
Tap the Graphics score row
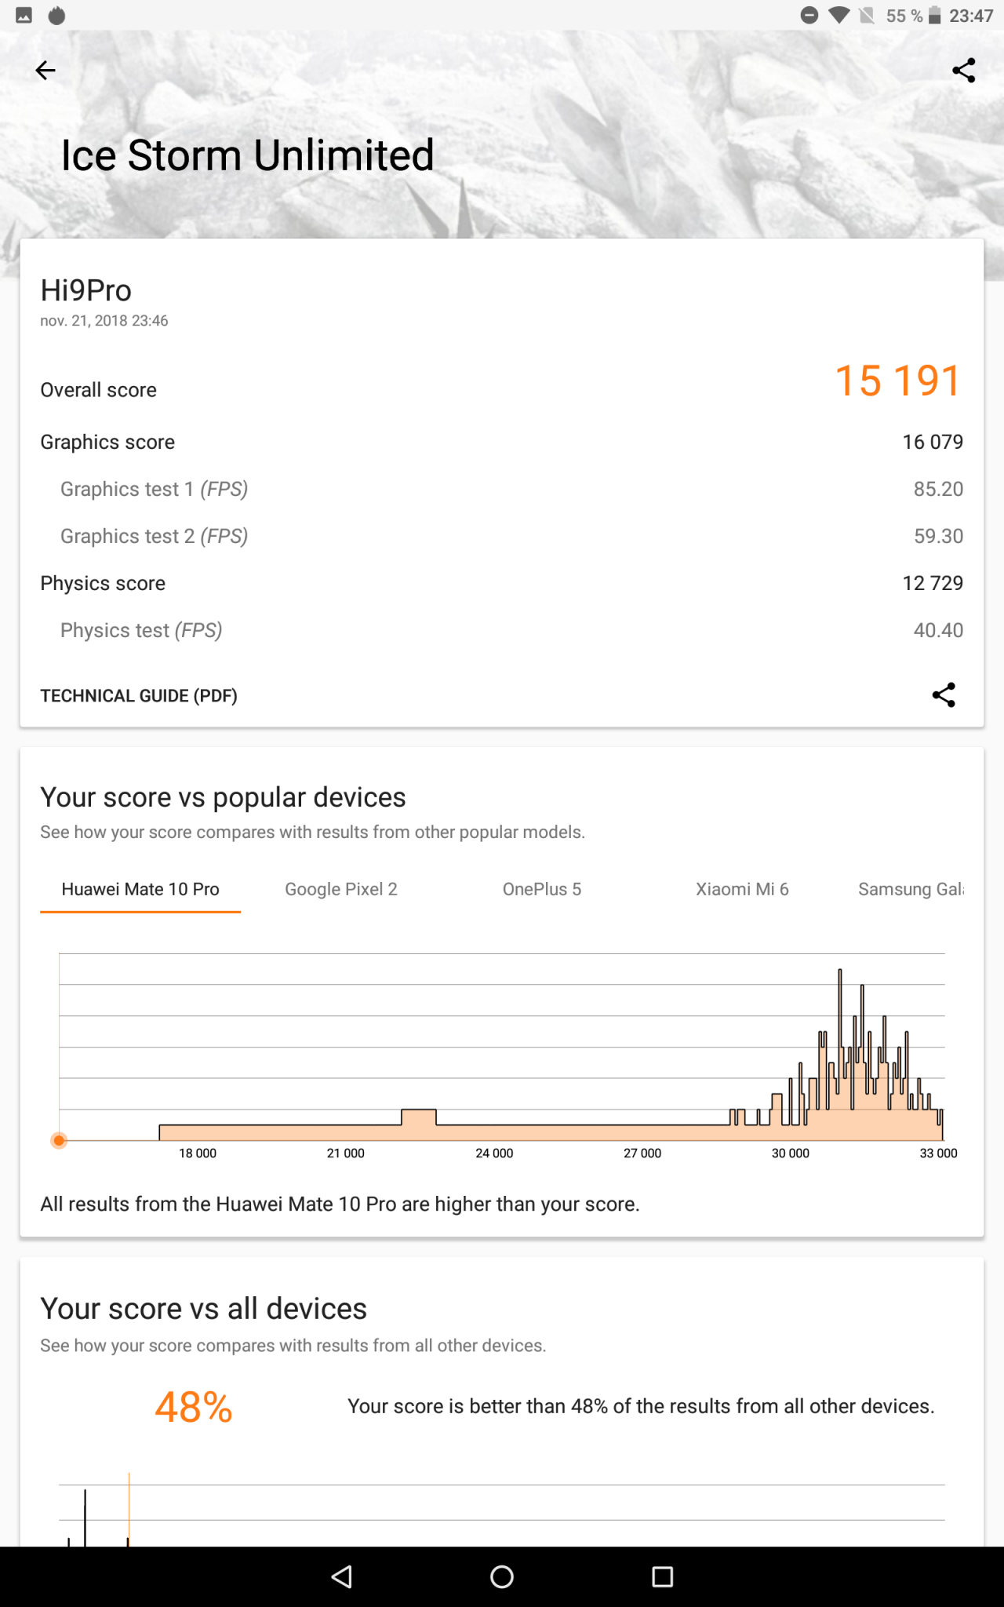[x=501, y=443]
